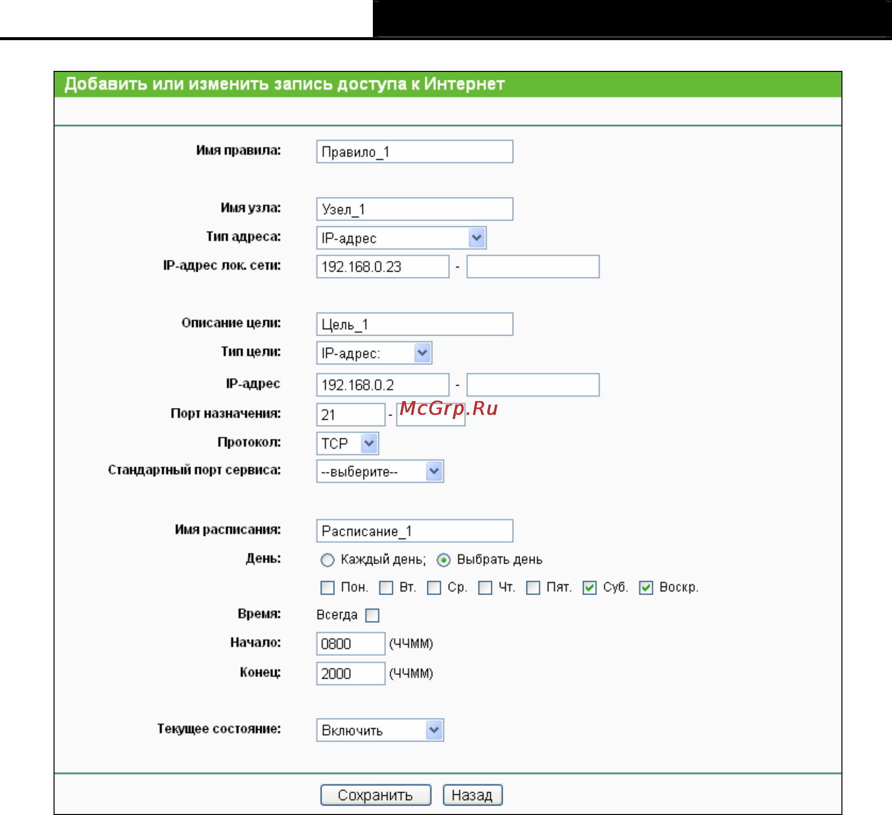Select the Выбрать день radio button

click(x=443, y=560)
